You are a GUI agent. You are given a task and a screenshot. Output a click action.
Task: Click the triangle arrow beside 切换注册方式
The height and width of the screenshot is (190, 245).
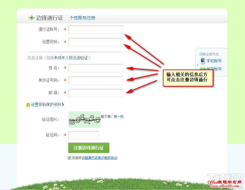point(198,65)
